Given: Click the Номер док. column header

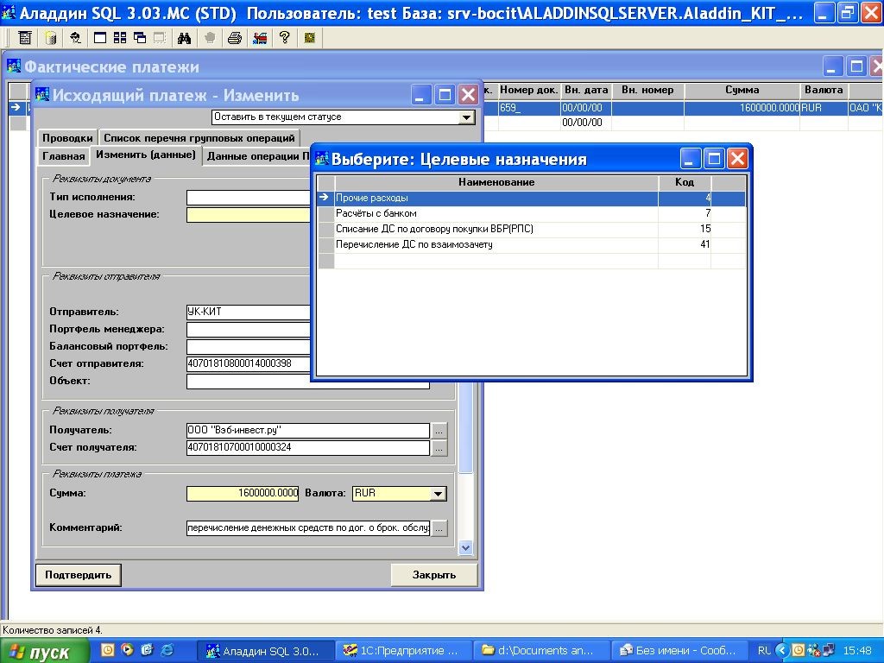Looking at the screenshot, I should [x=529, y=90].
